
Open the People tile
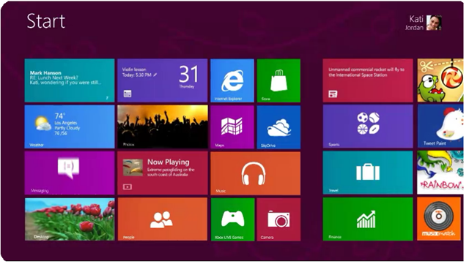tap(163, 219)
